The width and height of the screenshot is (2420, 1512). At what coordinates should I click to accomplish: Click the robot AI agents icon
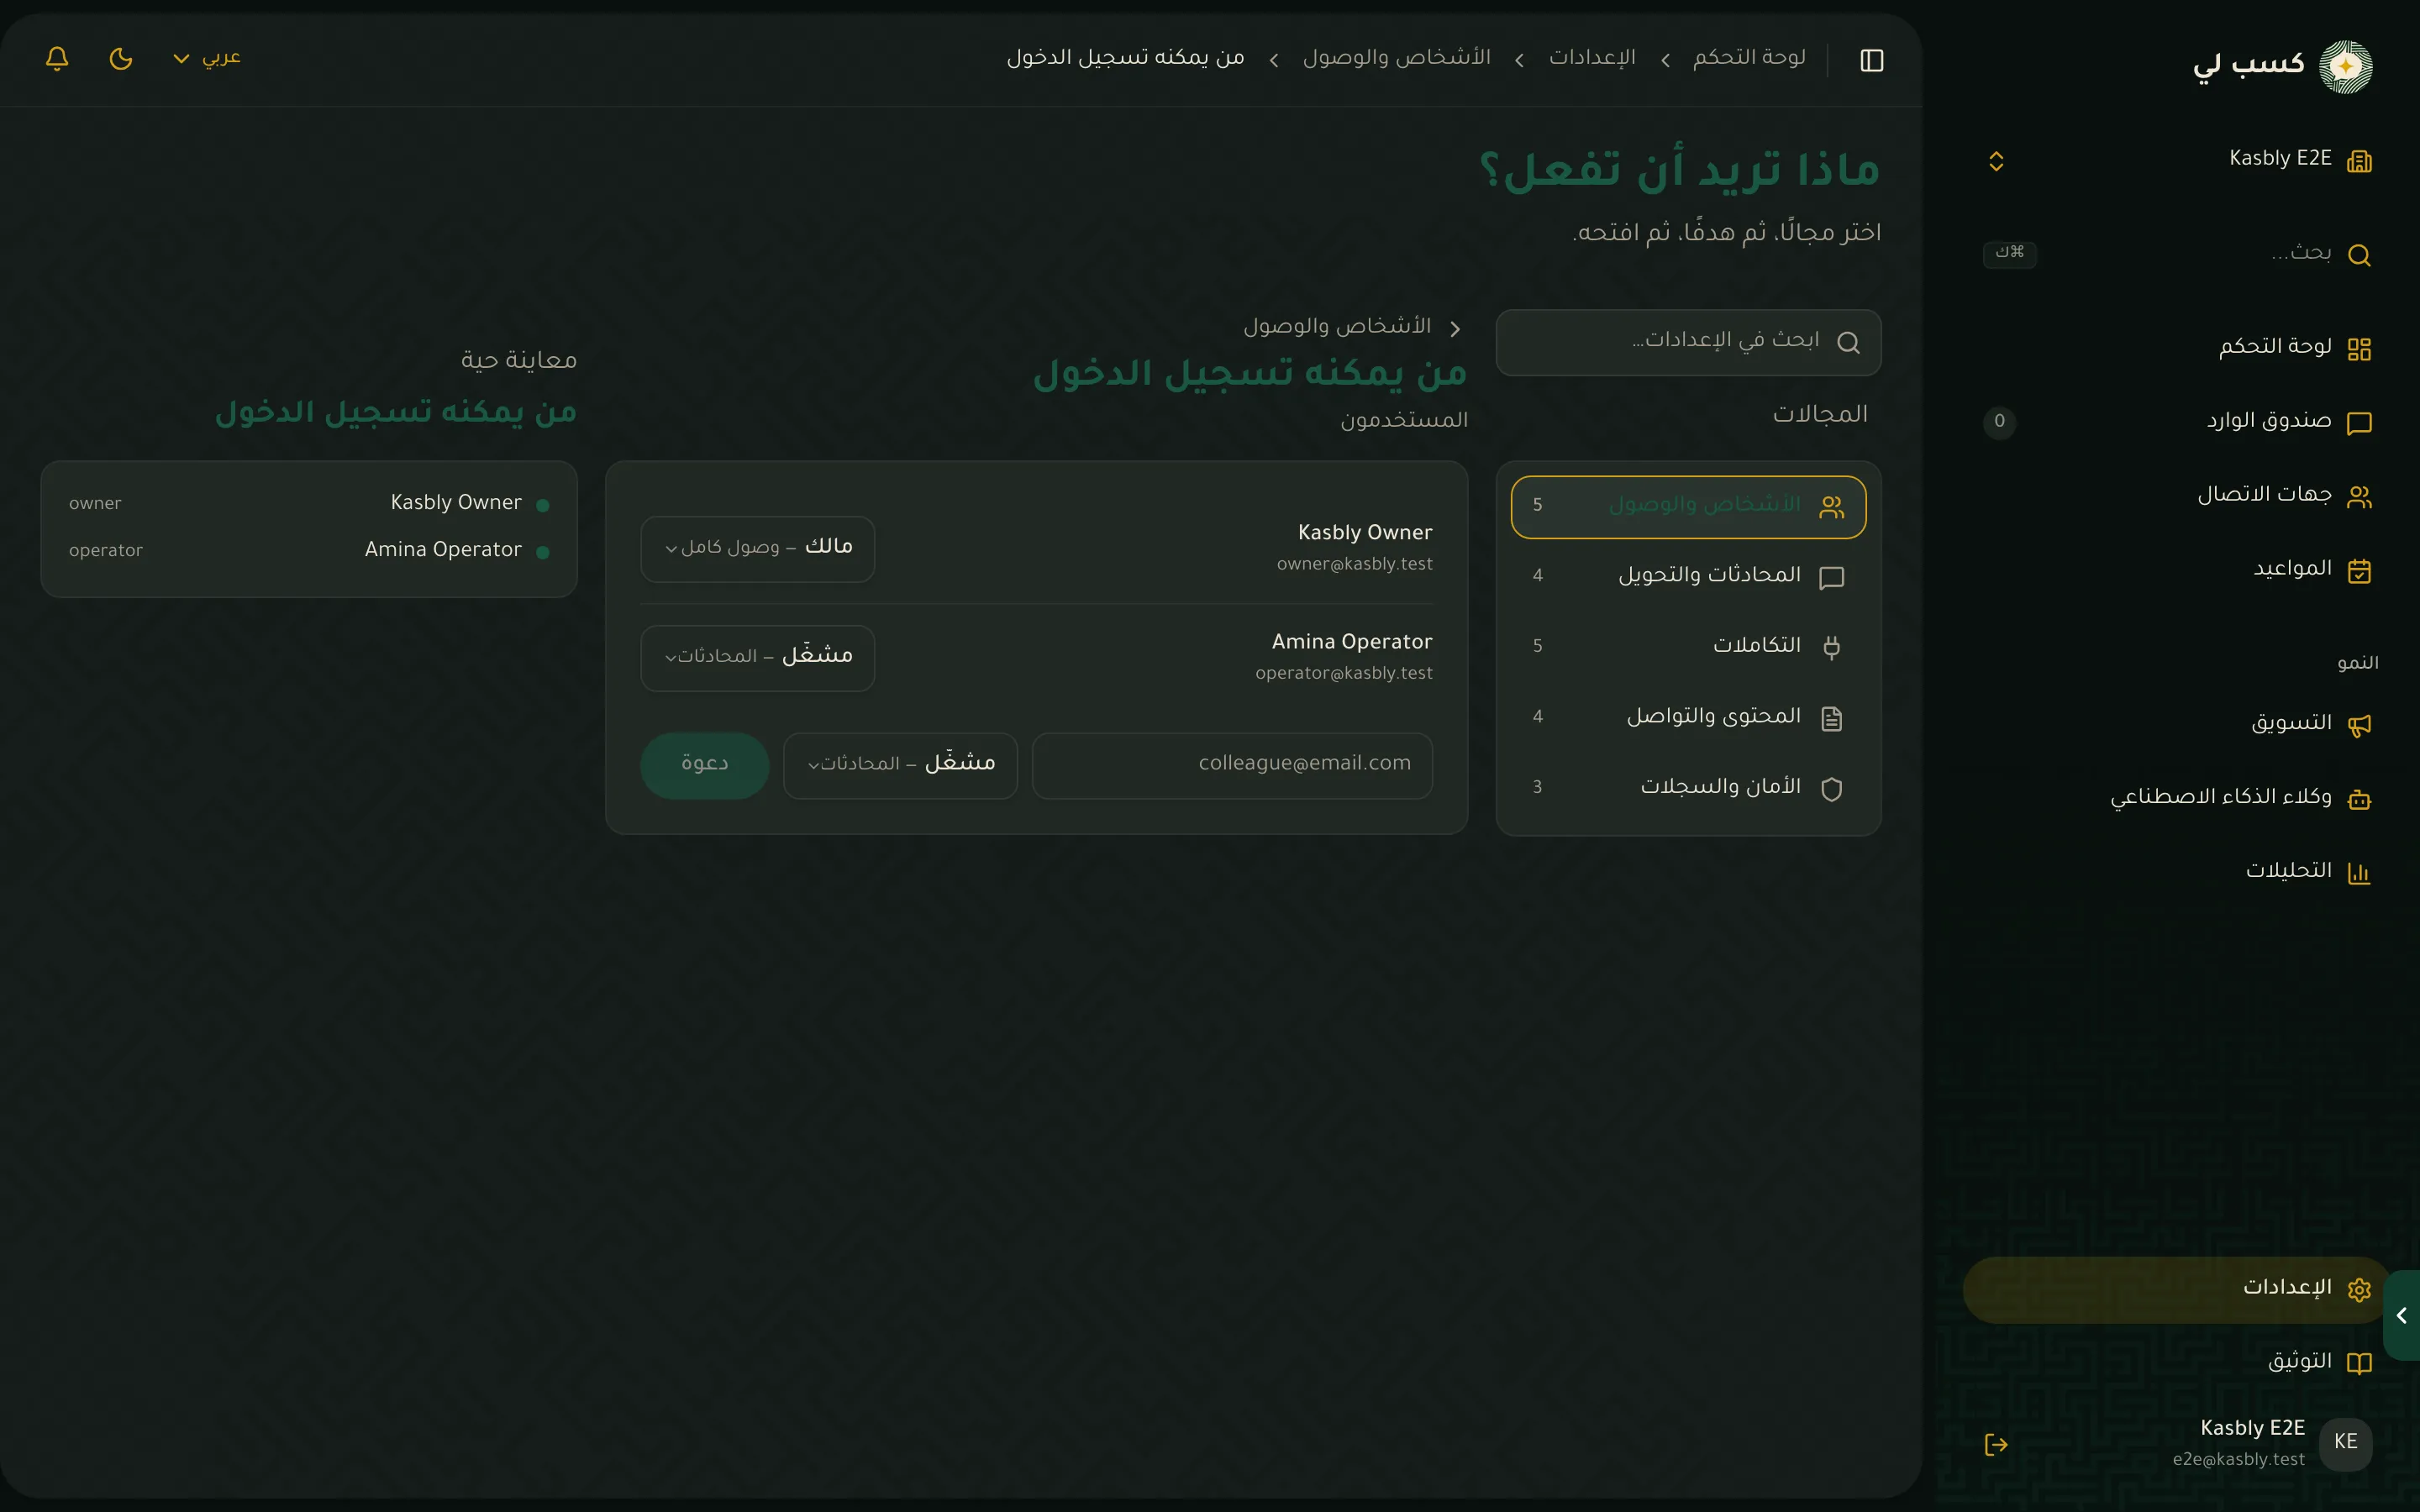click(2359, 799)
